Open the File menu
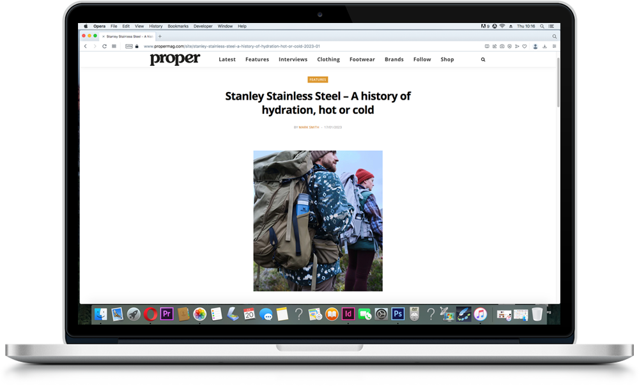Image resolution: width=639 pixels, height=386 pixels. 114,26
